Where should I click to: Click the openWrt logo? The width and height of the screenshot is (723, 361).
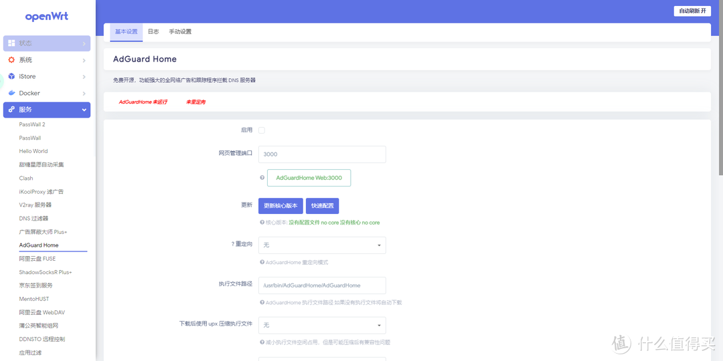(47, 17)
